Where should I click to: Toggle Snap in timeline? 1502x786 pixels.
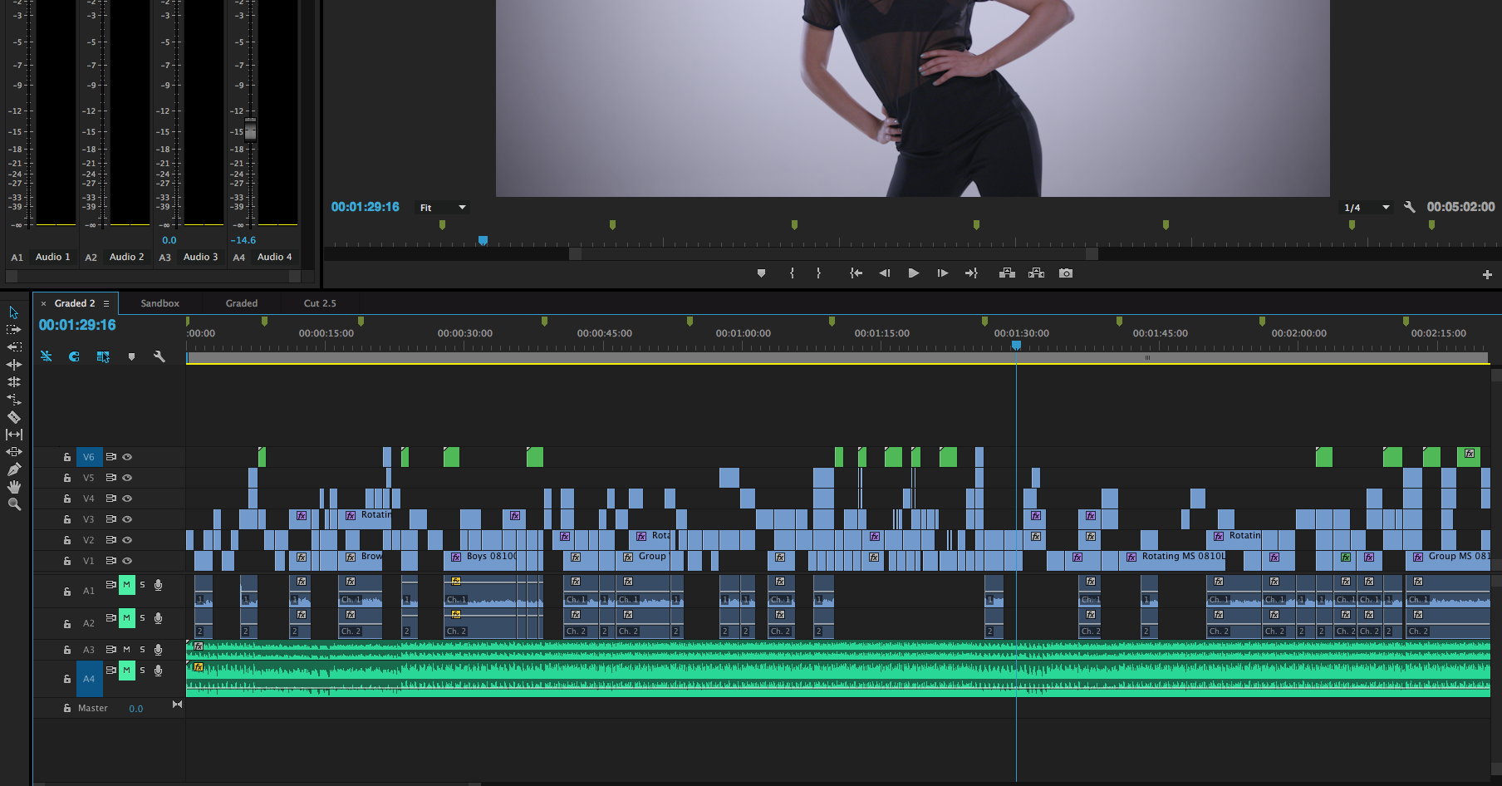pyautogui.click(x=74, y=356)
